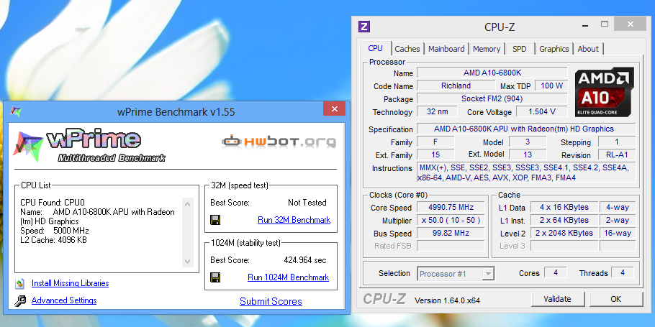Click the Package value Socket FM2 (904)

pyautogui.click(x=492, y=99)
